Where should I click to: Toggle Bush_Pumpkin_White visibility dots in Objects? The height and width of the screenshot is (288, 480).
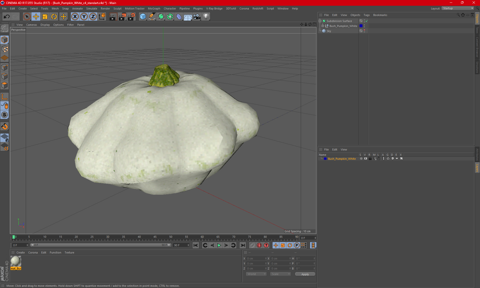coord(364,26)
